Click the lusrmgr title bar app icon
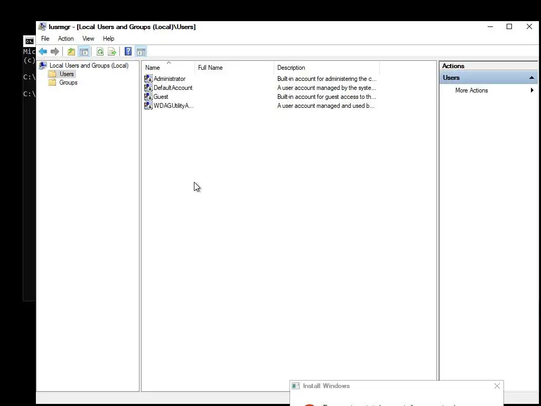 (42, 27)
